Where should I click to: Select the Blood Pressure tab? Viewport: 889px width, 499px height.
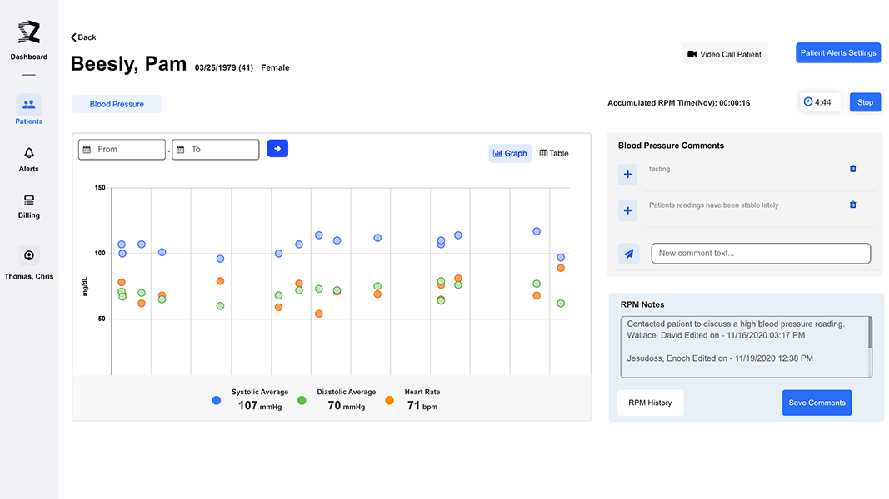[117, 104]
